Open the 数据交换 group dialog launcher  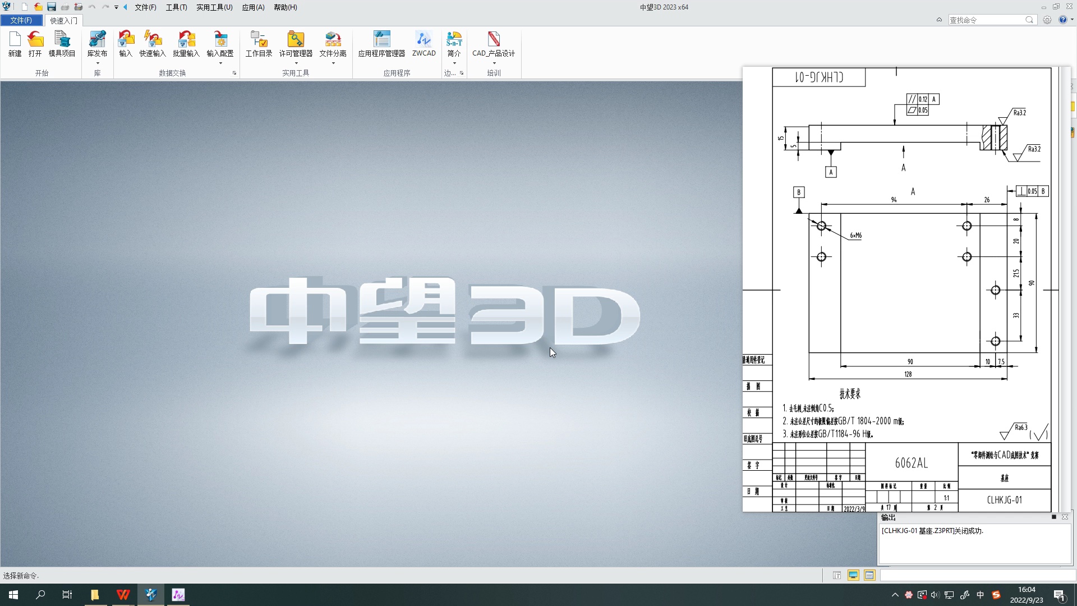pos(234,73)
